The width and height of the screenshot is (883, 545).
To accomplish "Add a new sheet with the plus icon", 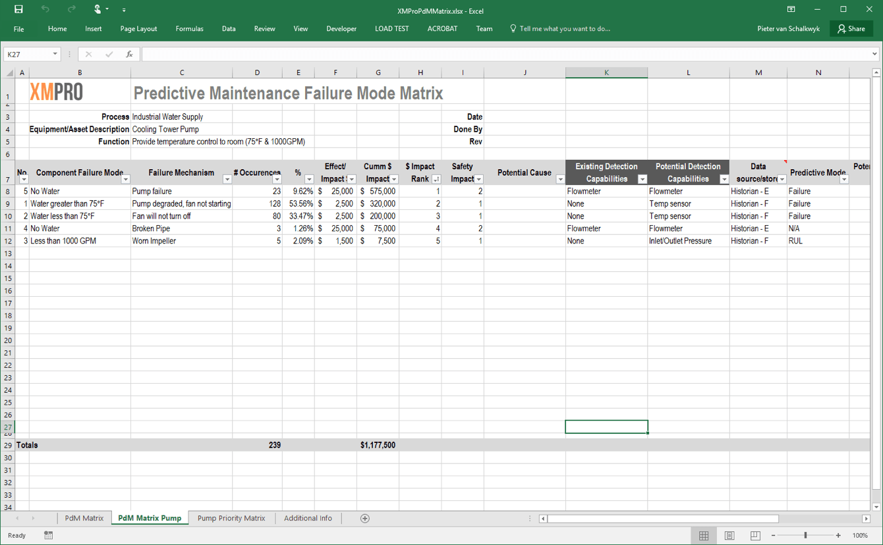I will (364, 519).
